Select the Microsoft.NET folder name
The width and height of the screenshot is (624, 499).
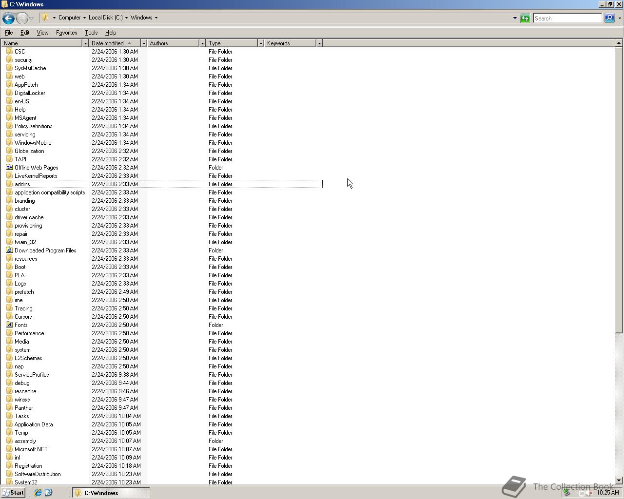(x=31, y=449)
